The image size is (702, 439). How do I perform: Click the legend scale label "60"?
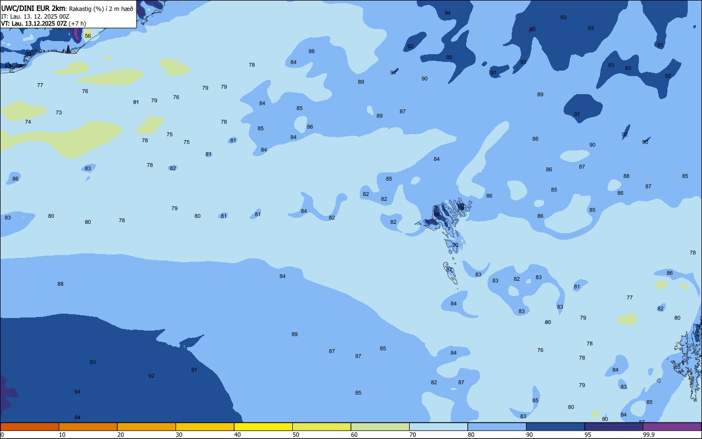[x=354, y=435]
